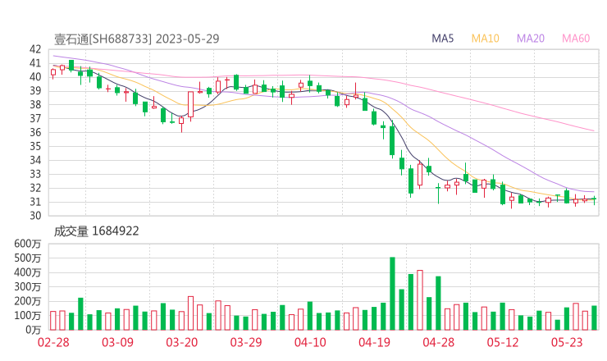Click the 04-10 date axis label
The height and width of the screenshot is (361, 607).
coord(310,342)
